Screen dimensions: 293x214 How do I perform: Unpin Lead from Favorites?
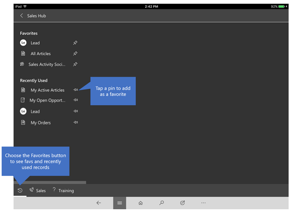[x=75, y=43]
